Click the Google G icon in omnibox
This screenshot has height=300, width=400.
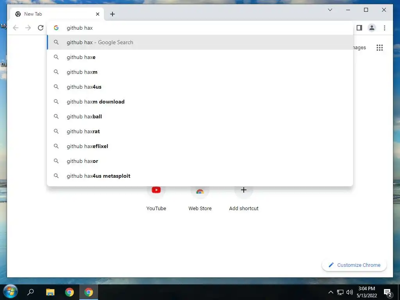click(56, 28)
